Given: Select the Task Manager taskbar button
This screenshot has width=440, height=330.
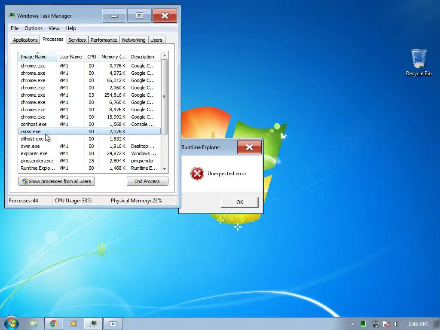Looking at the screenshot, I should 93,324.
